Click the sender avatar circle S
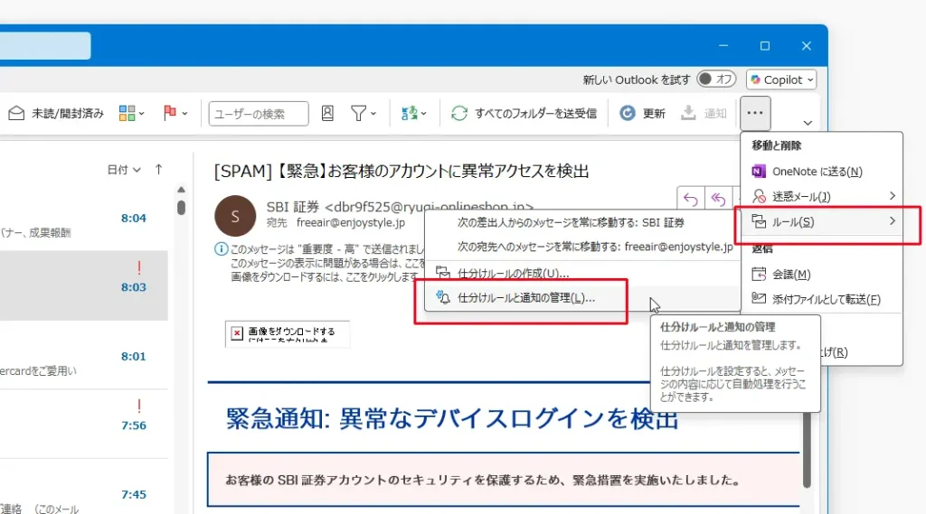926x514 pixels. [x=235, y=216]
